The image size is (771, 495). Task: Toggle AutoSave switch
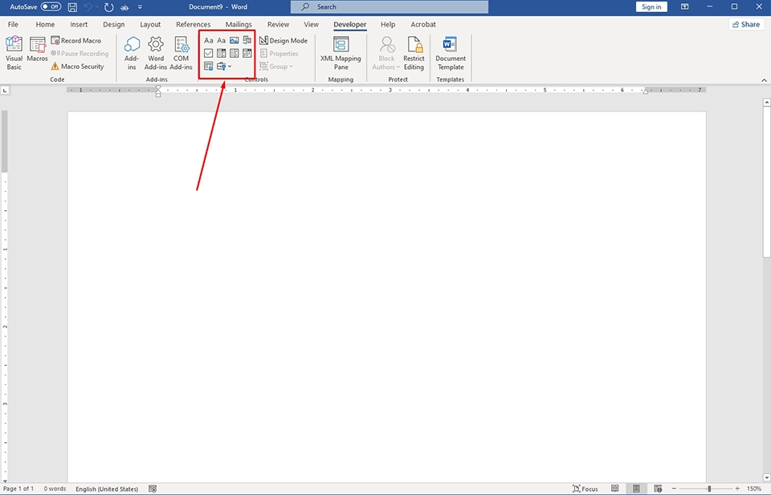51,7
